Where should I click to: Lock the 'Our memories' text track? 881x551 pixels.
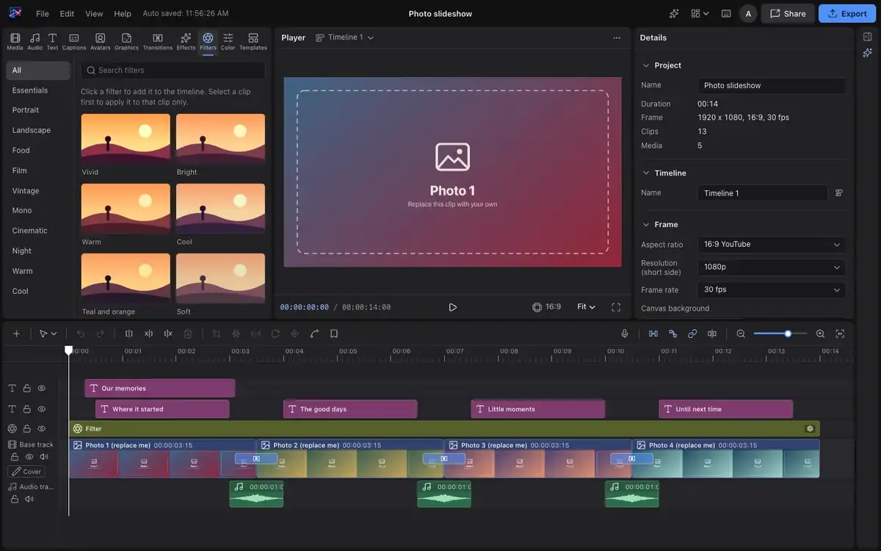point(27,388)
